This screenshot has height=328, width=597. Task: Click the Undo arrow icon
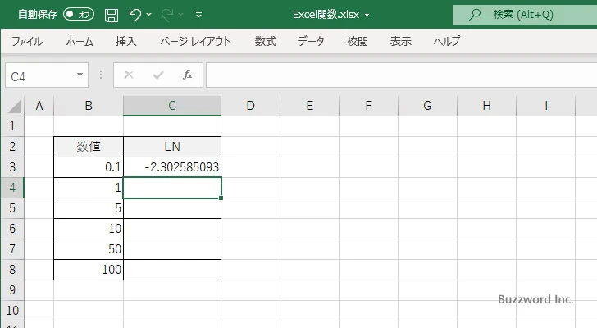tap(134, 15)
